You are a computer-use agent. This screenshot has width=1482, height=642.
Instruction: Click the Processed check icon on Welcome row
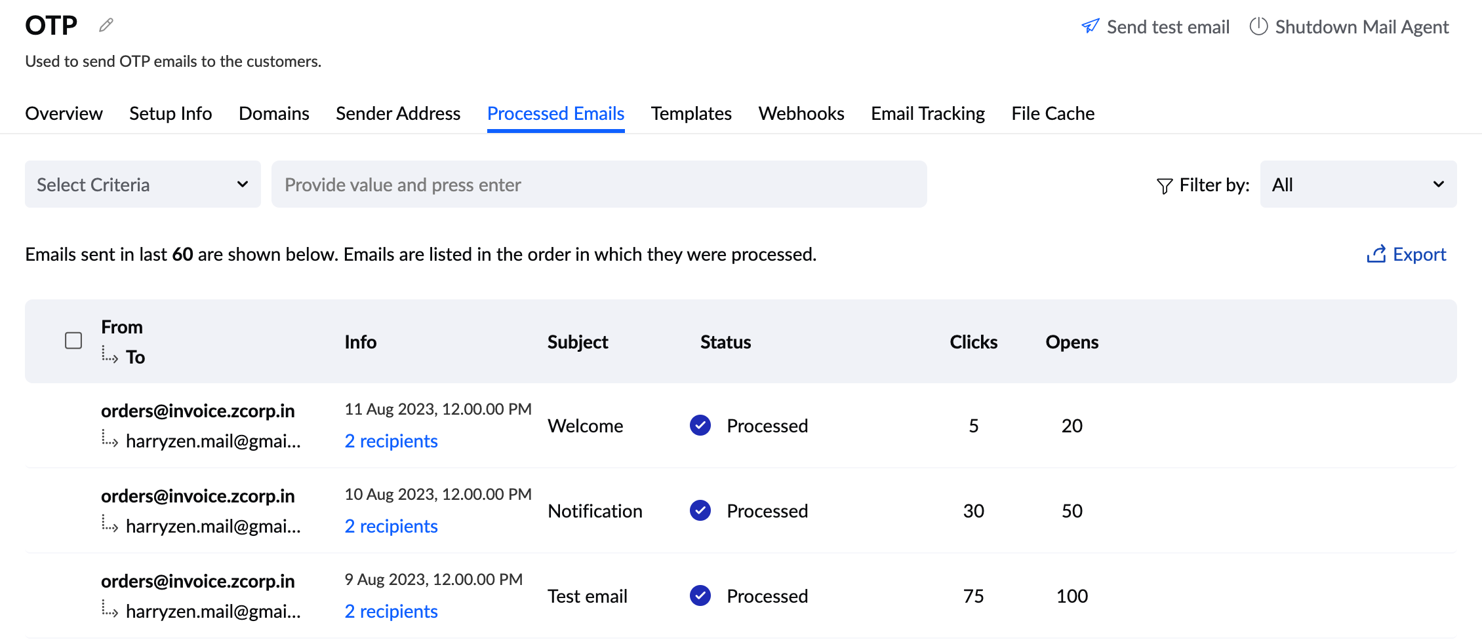pos(700,425)
